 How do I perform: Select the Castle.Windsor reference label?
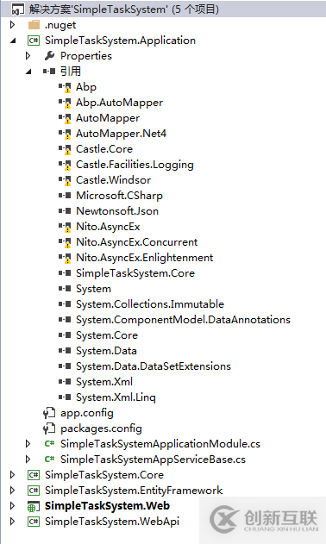tap(114, 180)
